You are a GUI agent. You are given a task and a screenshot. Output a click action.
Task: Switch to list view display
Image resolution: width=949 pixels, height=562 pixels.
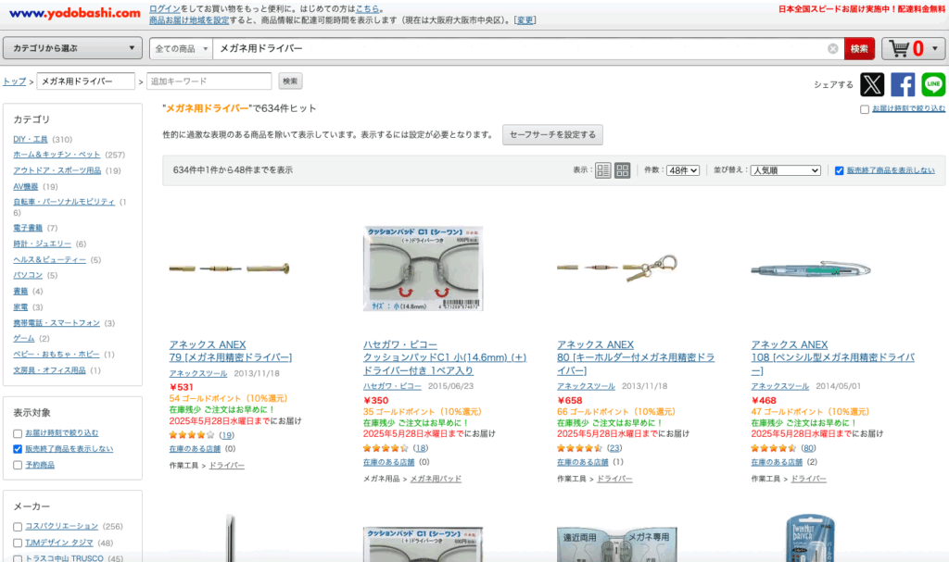[x=602, y=170]
